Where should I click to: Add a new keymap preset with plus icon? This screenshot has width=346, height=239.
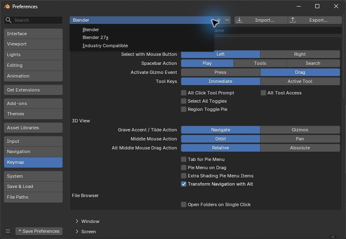tap(219, 20)
